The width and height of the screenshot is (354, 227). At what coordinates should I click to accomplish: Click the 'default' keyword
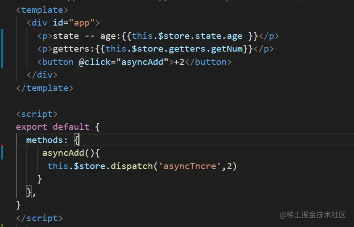tap(71, 127)
